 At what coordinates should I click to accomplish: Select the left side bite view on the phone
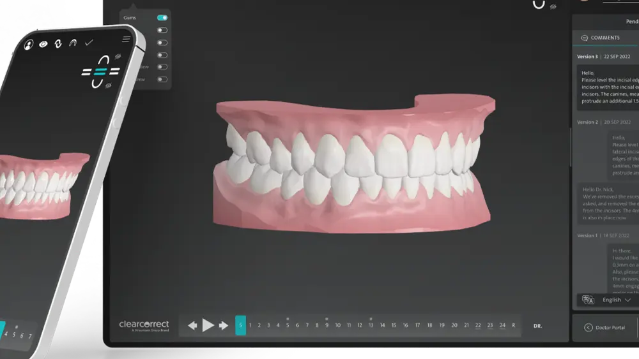(x=86, y=72)
